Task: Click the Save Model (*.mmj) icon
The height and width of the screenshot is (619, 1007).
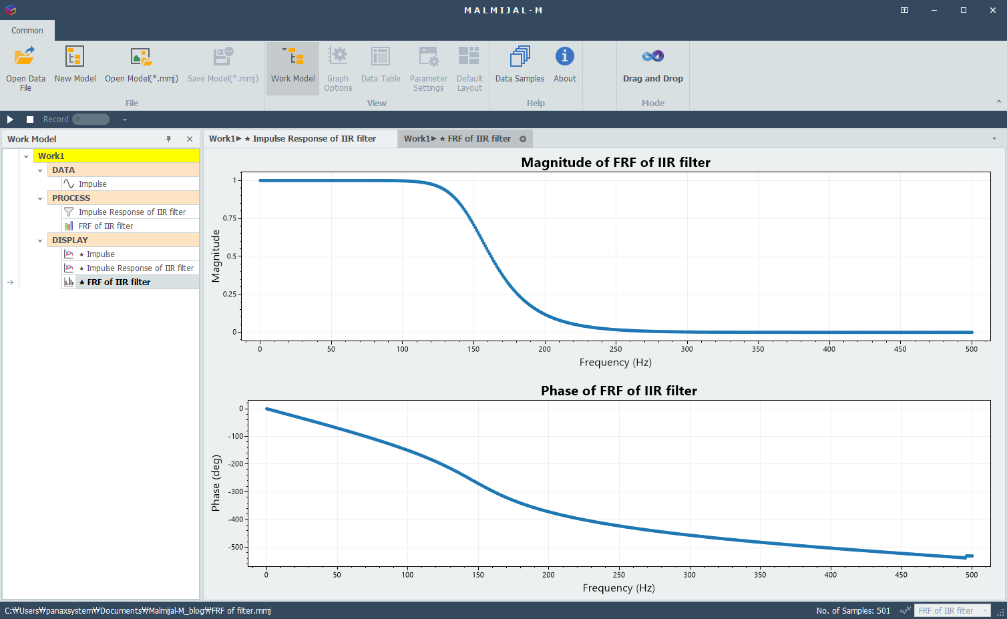Action: click(x=222, y=56)
